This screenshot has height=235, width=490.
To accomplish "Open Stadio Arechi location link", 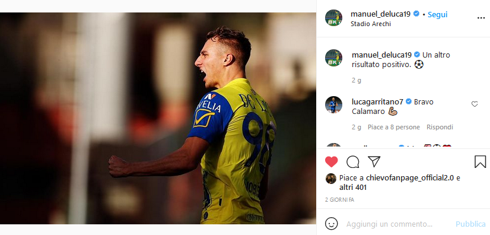I will tap(371, 24).
